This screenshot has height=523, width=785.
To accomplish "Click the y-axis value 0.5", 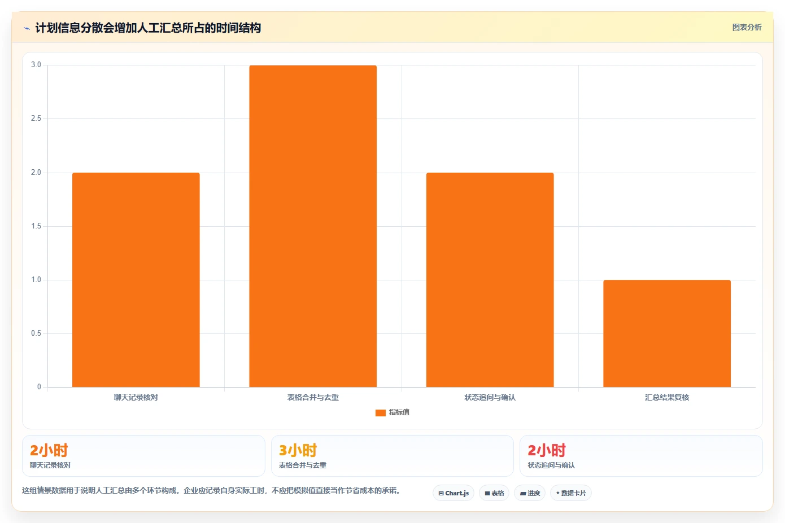I will click(36, 333).
